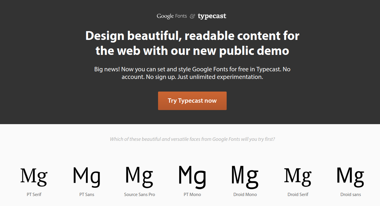
Task: Open the Source Sans Pro label link
Action: point(140,195)
